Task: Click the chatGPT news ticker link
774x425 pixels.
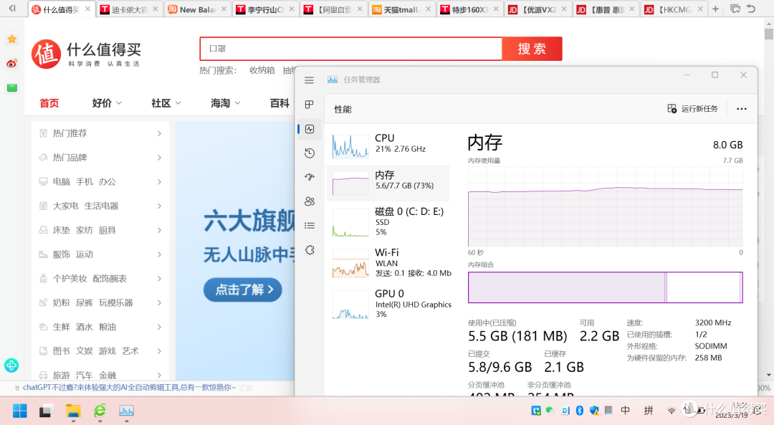Action: 129,388
